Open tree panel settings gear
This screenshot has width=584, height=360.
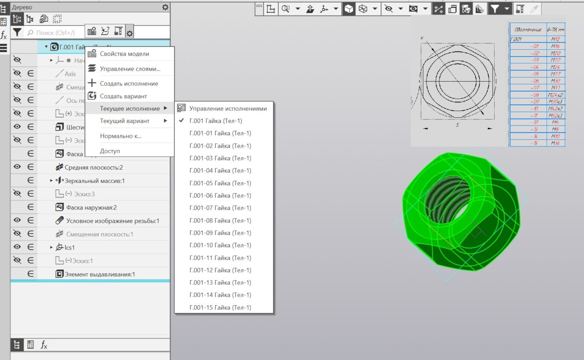165,7
